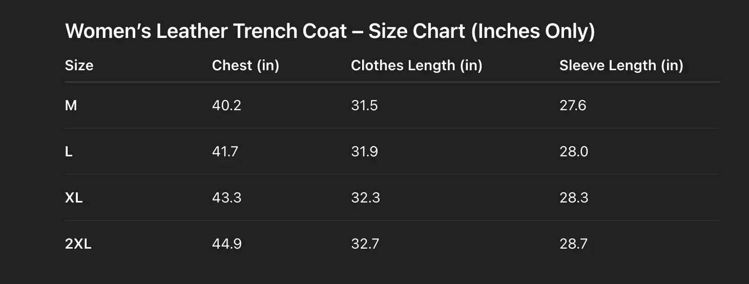This screenshot has height=284, width=749.
Task: Click the 28.3 sleeve length value
Action: (573, 198)
